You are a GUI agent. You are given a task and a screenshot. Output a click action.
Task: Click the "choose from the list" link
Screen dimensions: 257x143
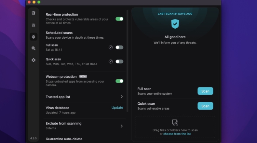point(177,134)
